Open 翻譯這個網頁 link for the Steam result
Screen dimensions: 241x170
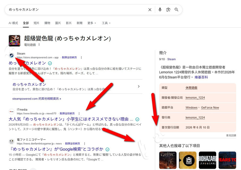pos(69,58)
